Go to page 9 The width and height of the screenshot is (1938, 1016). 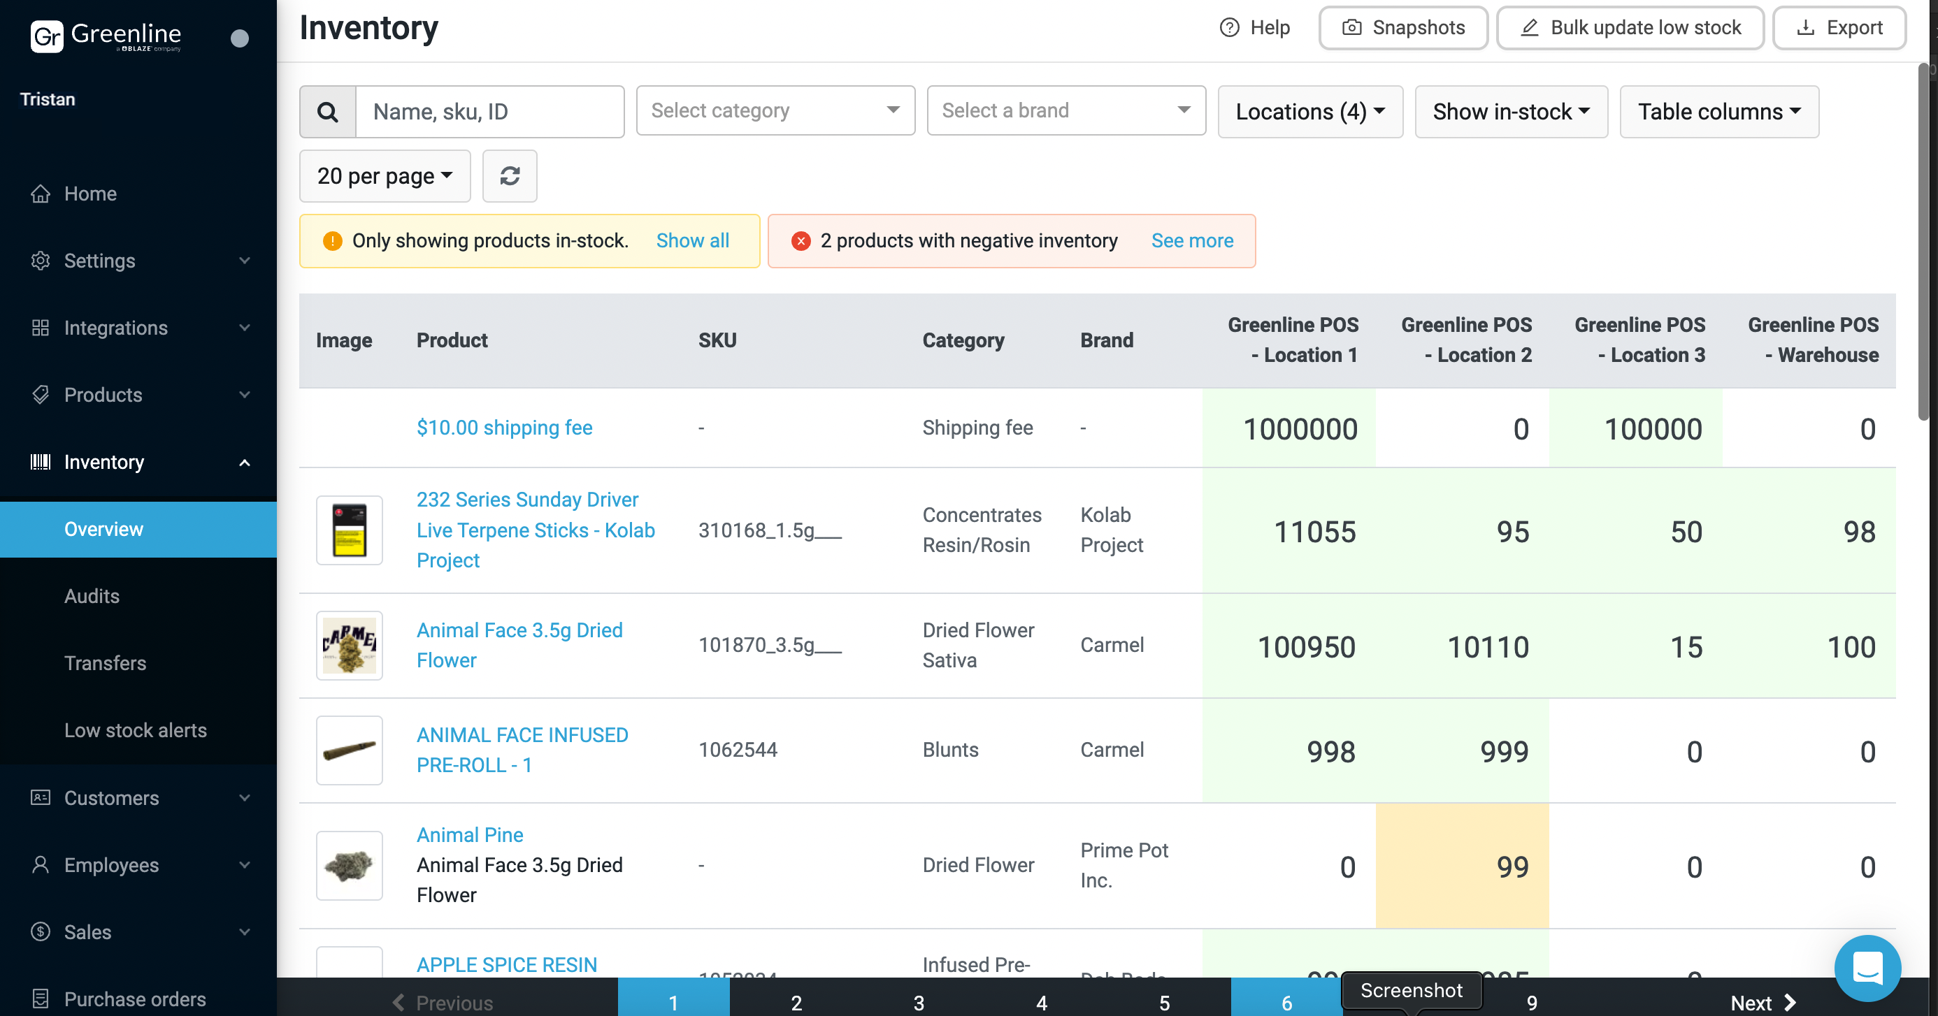point(1532,1002)
